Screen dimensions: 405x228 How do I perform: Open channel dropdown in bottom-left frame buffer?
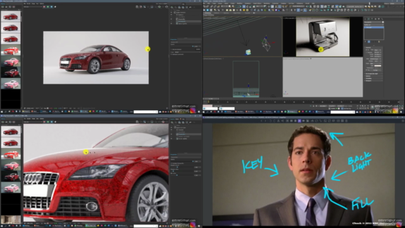[x=32, y=122]
